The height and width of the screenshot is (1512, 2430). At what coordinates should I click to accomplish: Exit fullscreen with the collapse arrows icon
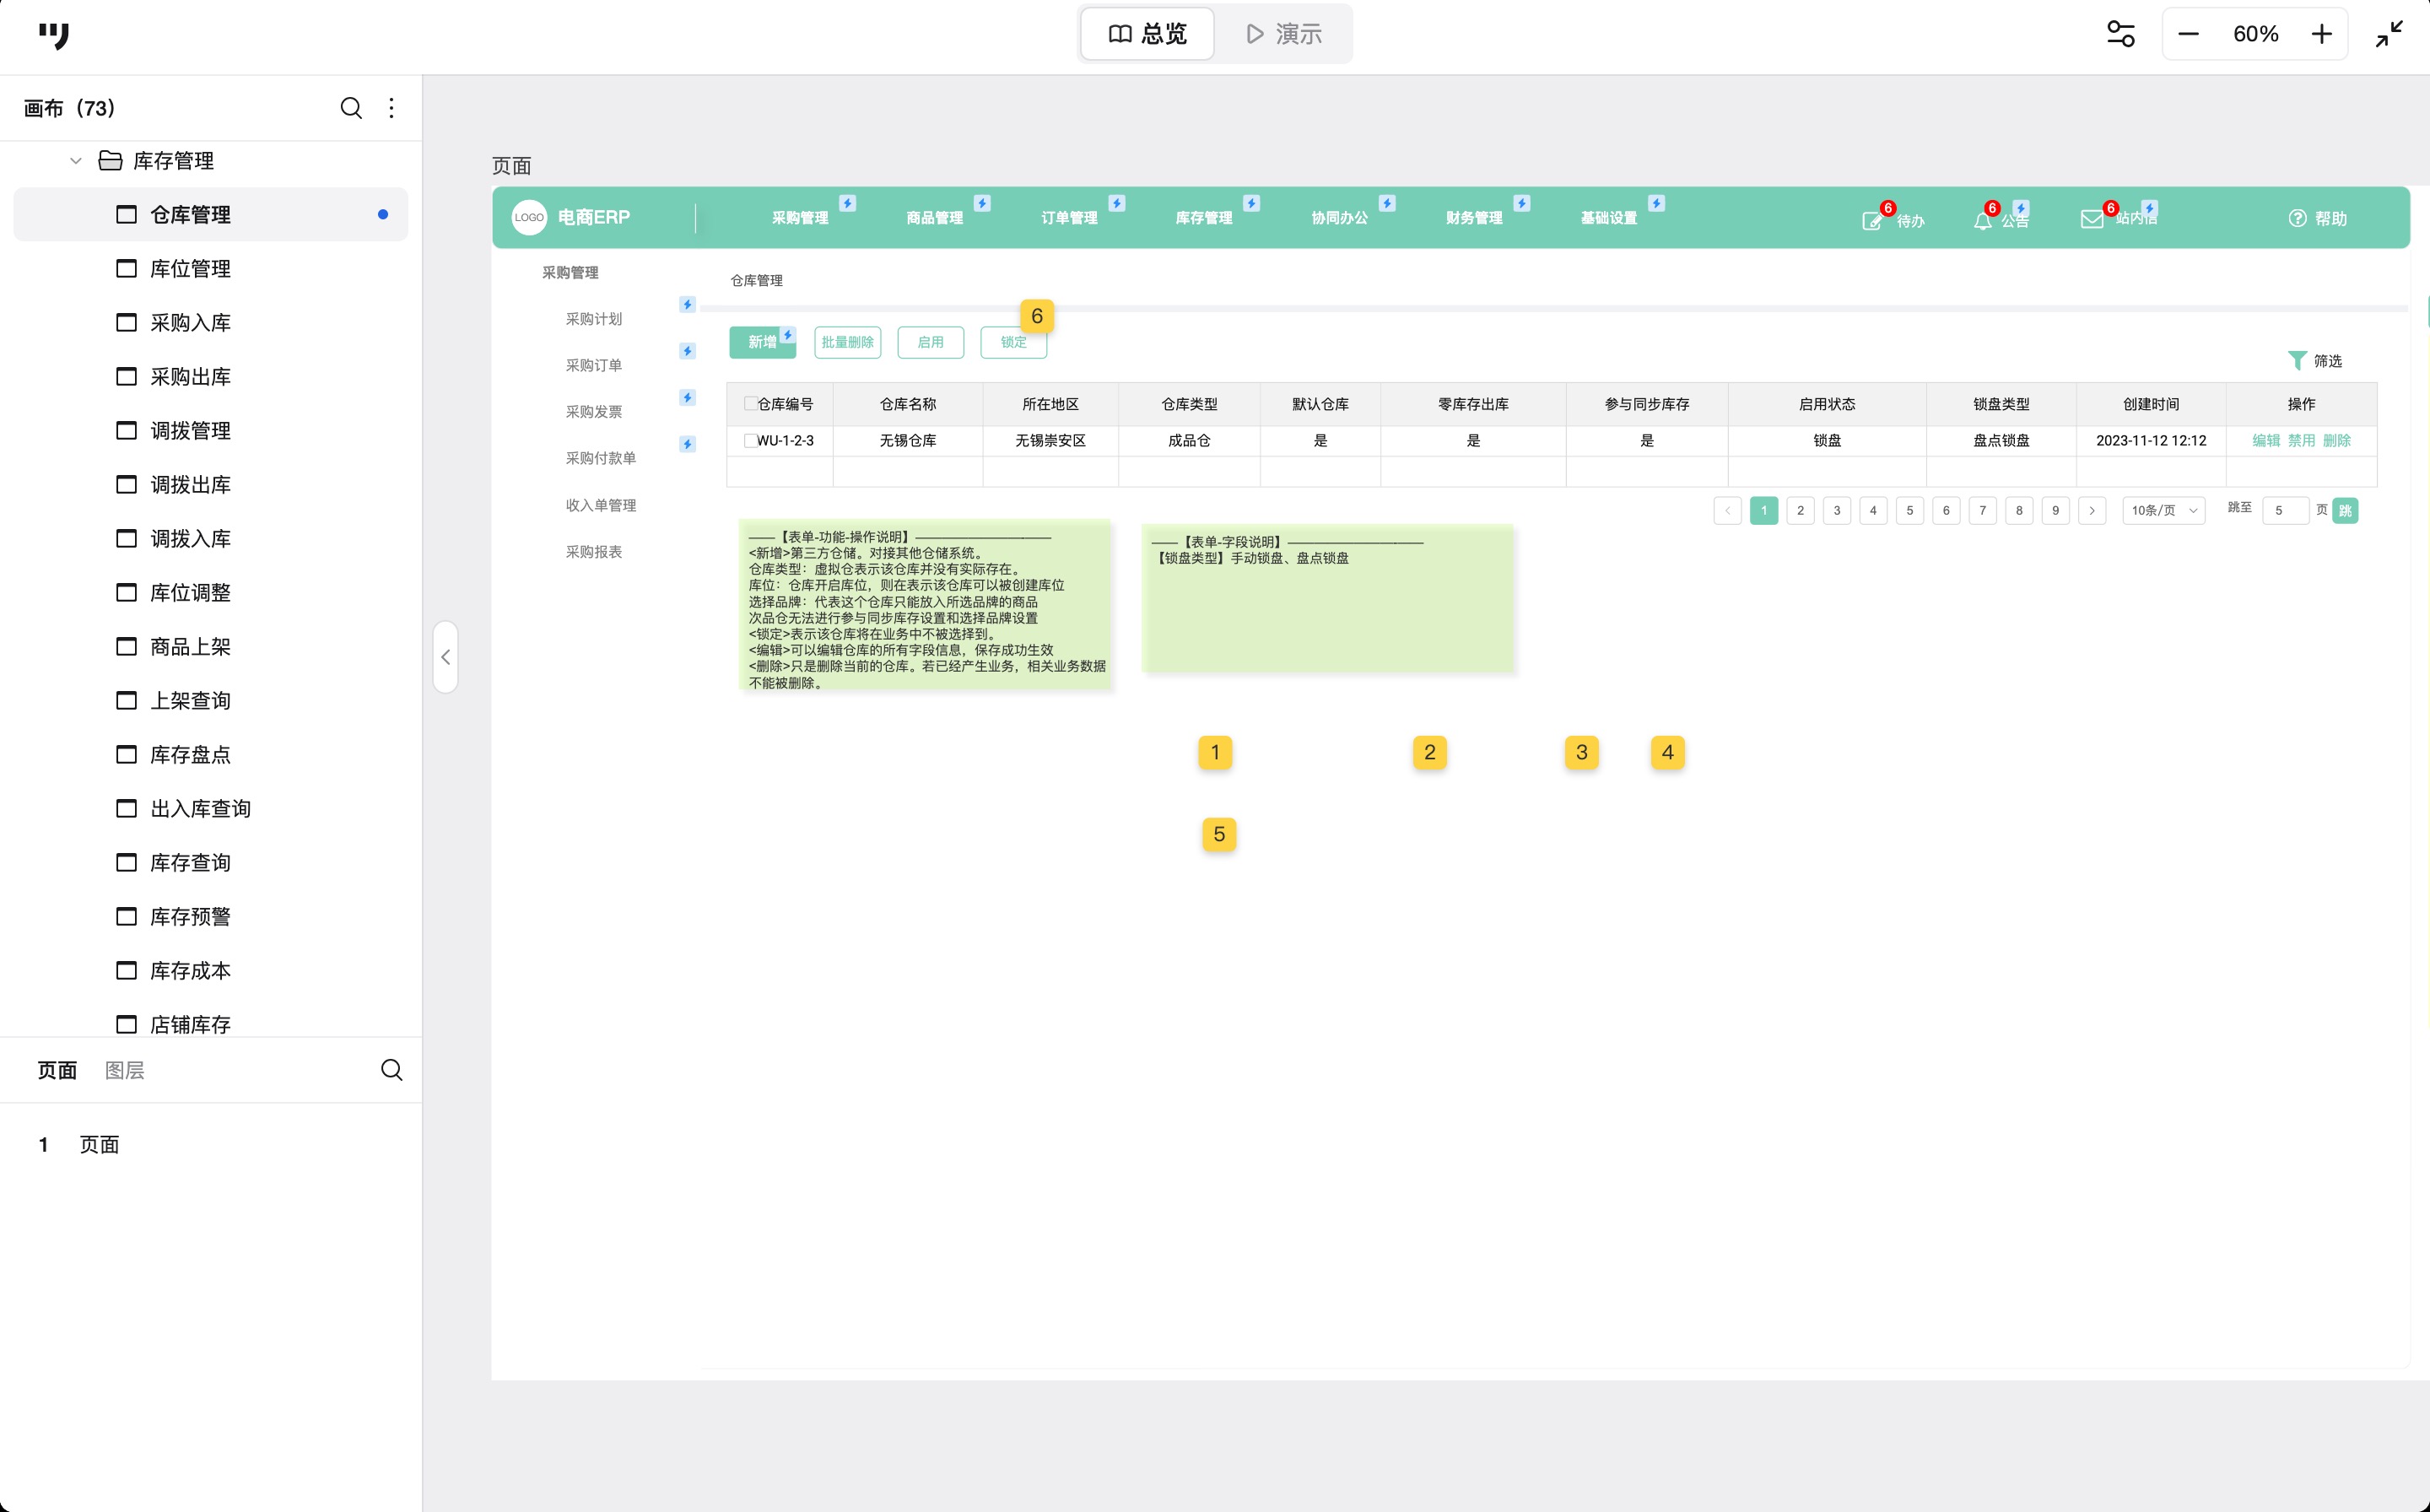tap(2389, 34)
